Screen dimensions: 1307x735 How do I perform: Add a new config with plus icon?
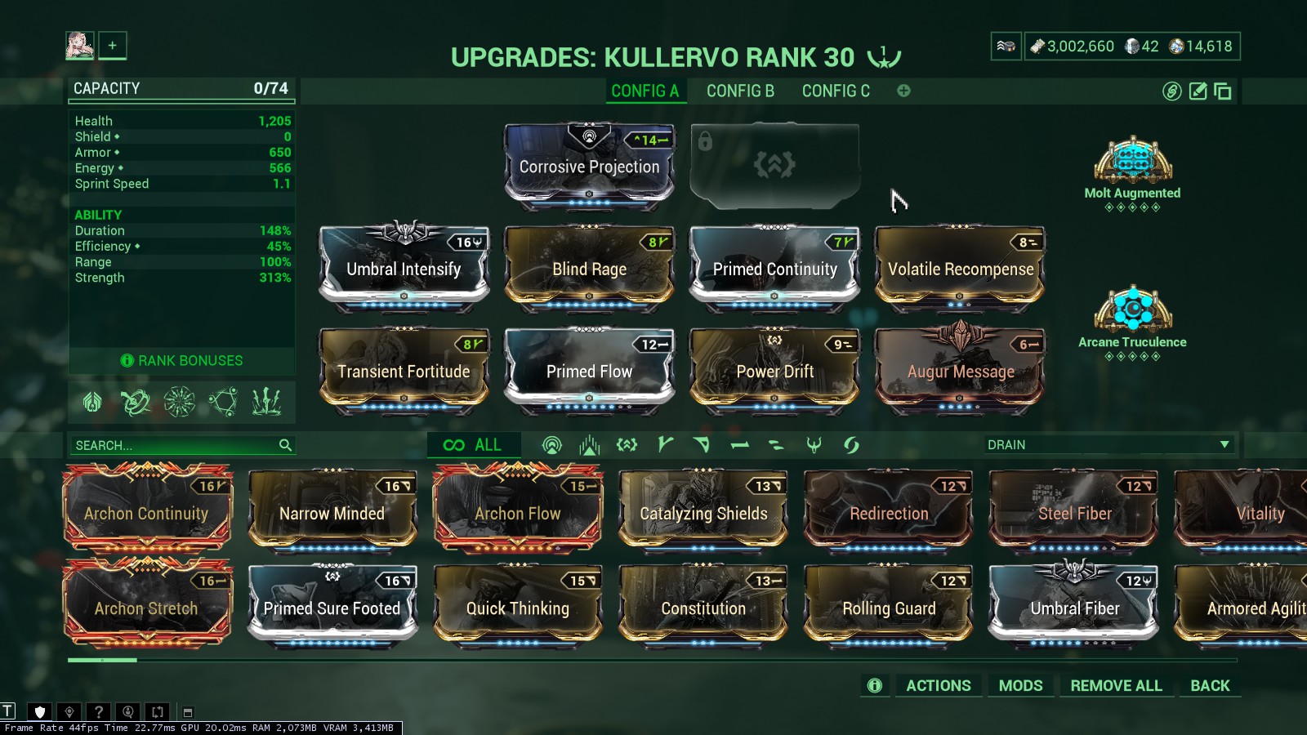(903, 91)
